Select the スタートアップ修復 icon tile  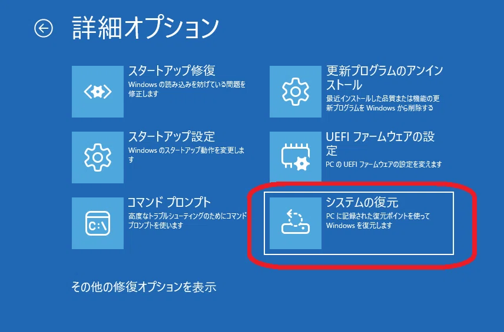point(98,92)
